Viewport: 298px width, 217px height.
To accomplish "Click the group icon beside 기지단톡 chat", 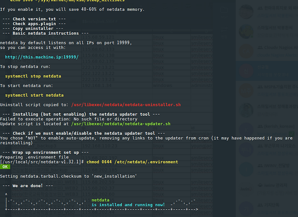I will [x=260, y=205].
